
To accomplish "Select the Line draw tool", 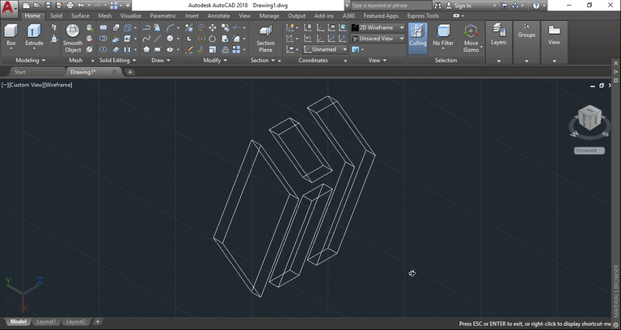I will pyautogui.click(x=158, y=39).
